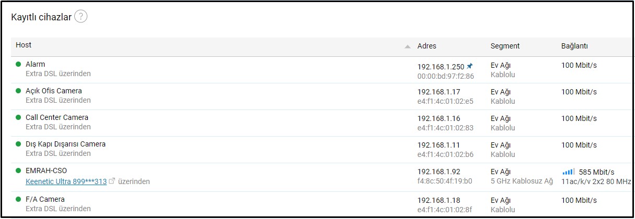This screenshot has height=219, width=635.
Task: Select the Açık Ofis Camera device
Action: [53, 91]
